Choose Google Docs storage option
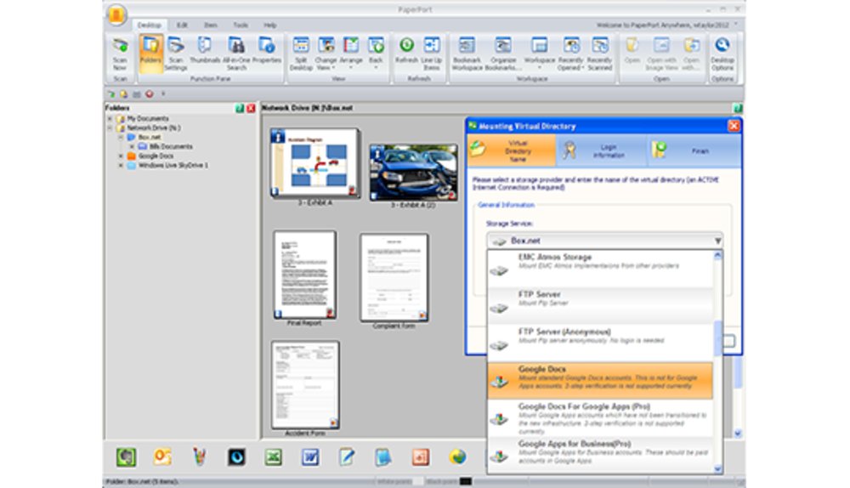Screen dimensions: 850x488 tap(600, 380)
